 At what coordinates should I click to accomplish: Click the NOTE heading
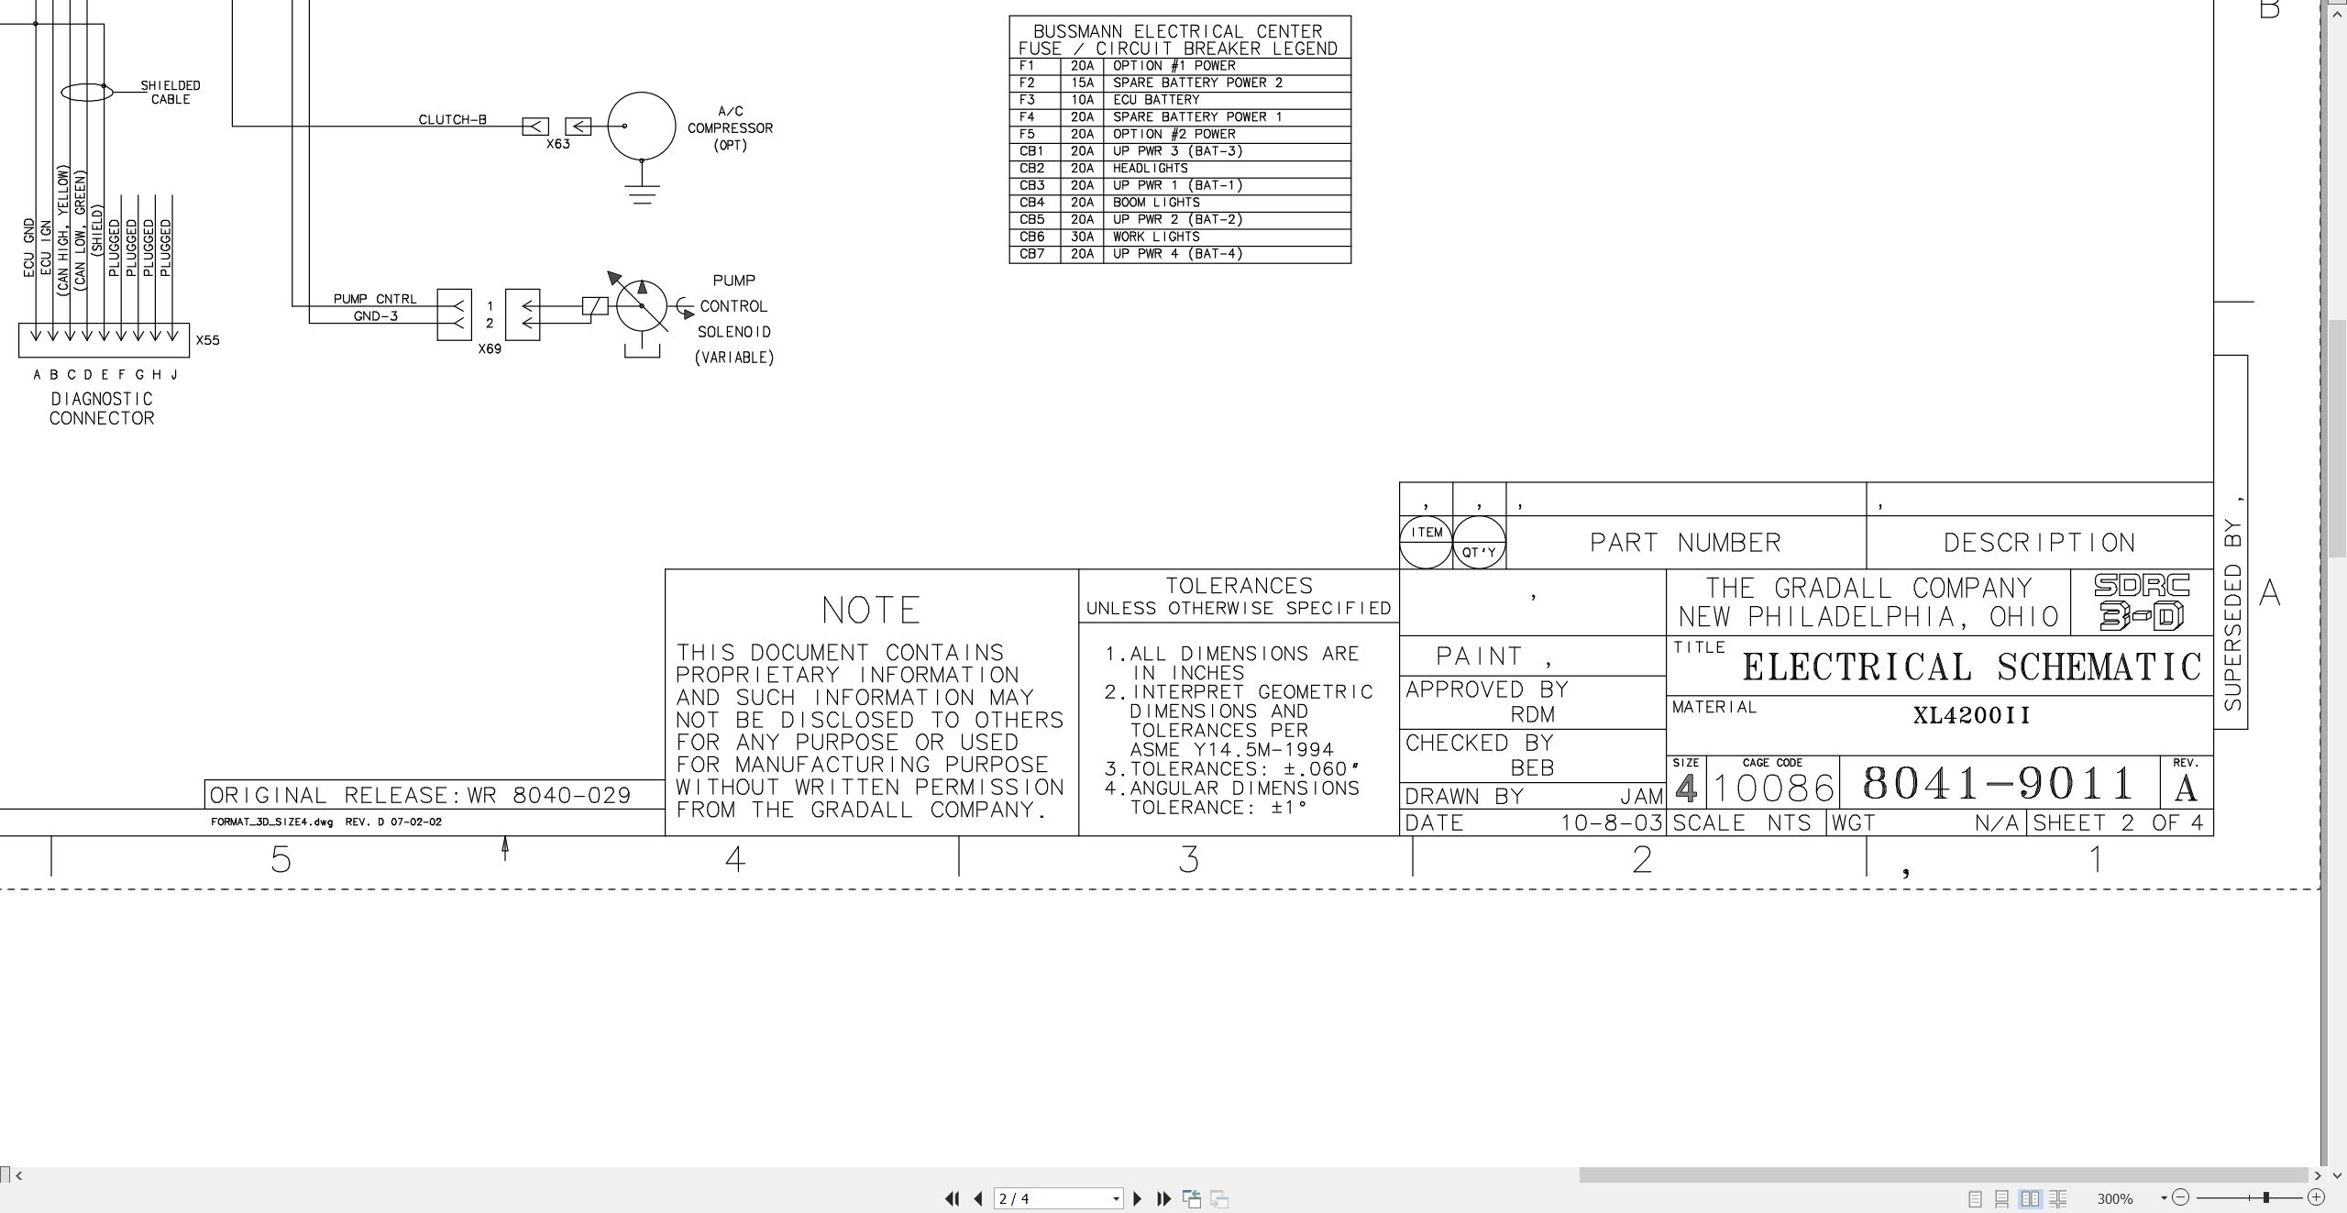tap(871, 610)
